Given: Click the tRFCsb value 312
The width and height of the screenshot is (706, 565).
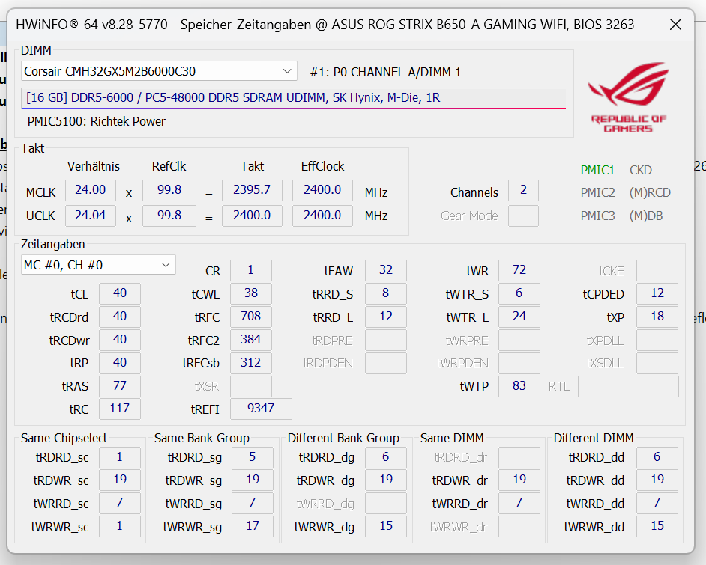Looking at the screenshot, I should pyautogui.click(x=251, y=363).
